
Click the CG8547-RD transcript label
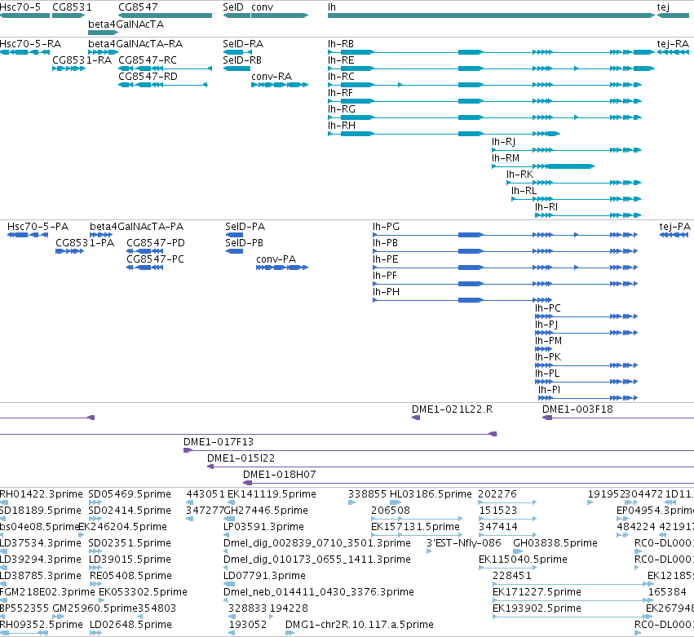(x=148, y=77)
